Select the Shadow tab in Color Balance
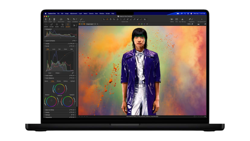 click(59, 81)
